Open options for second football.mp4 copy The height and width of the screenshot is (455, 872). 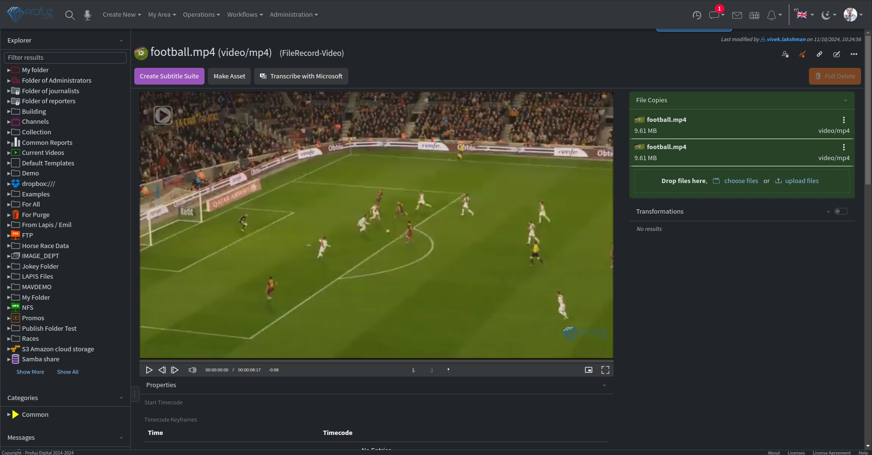tap(844, 147)
